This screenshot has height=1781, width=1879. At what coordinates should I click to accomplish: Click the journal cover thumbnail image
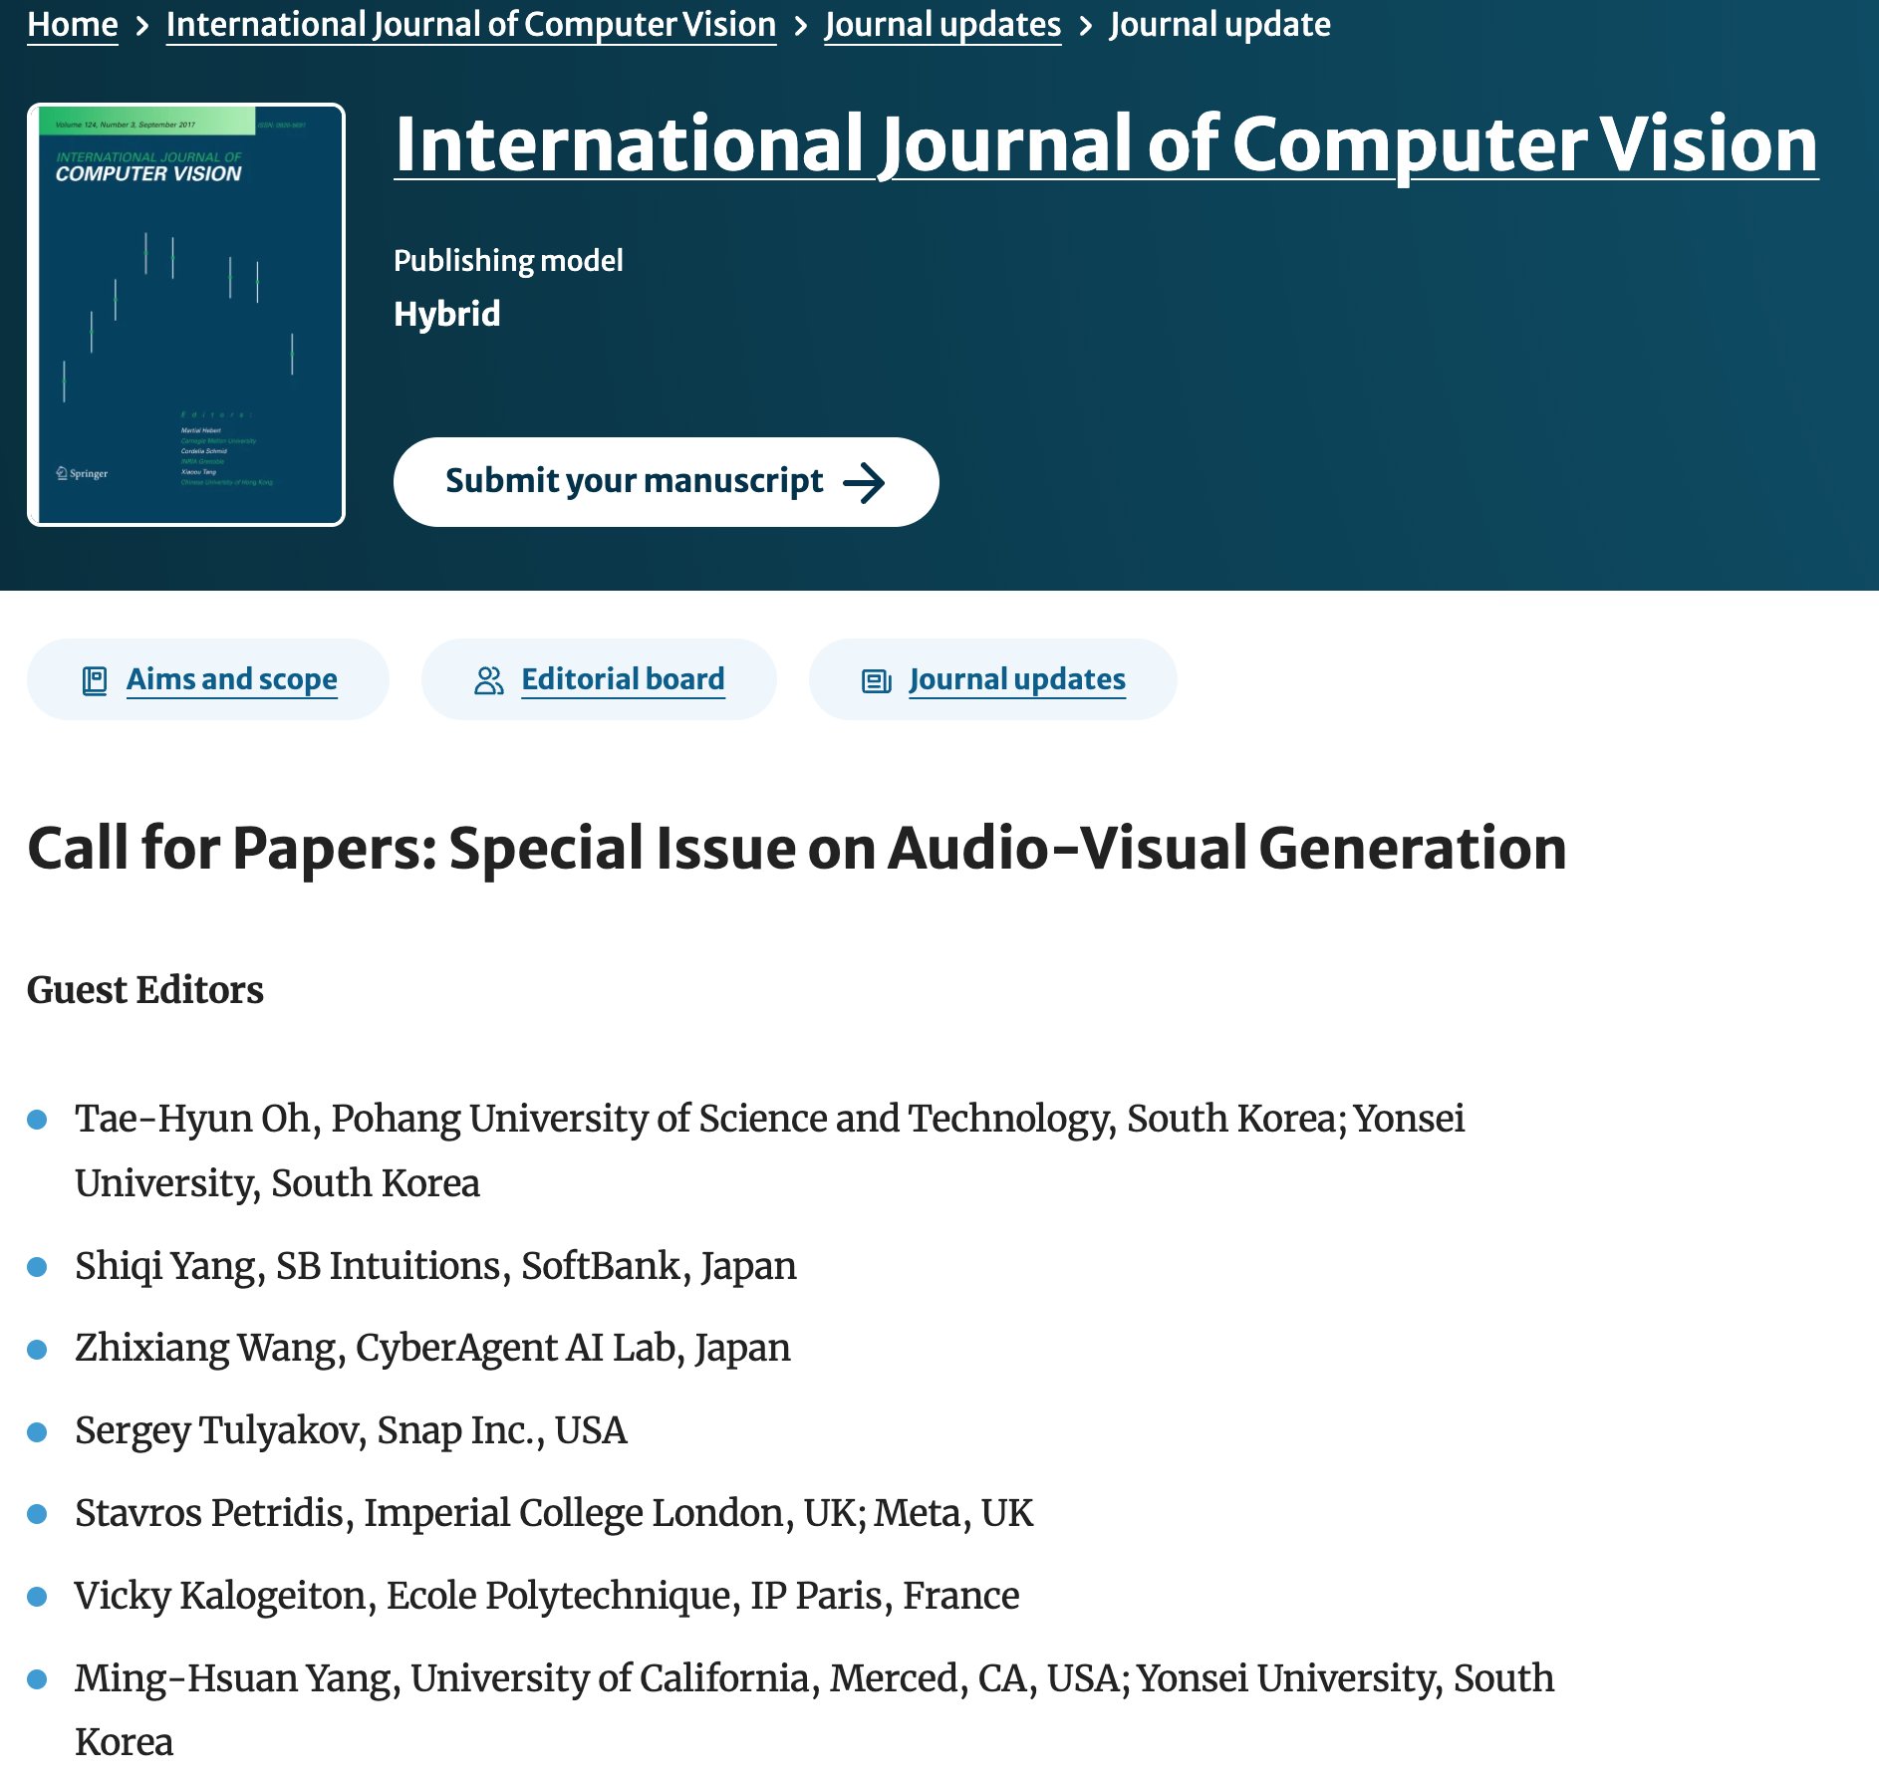[186, 315]
